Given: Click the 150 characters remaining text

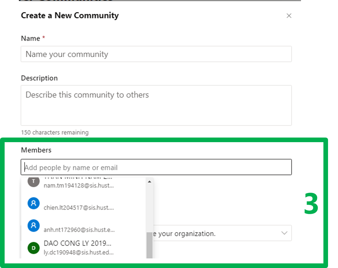Looking at the screenshot, I should [x=55, y=133].
